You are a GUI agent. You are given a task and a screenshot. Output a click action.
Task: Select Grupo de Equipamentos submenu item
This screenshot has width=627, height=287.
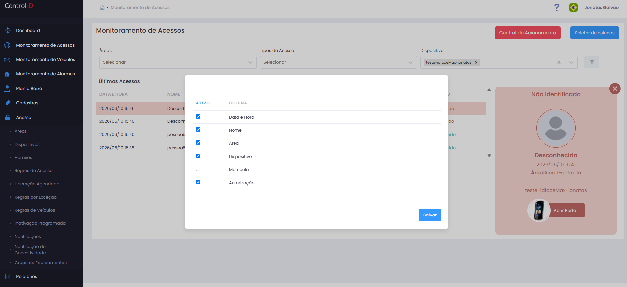(40, 263)
